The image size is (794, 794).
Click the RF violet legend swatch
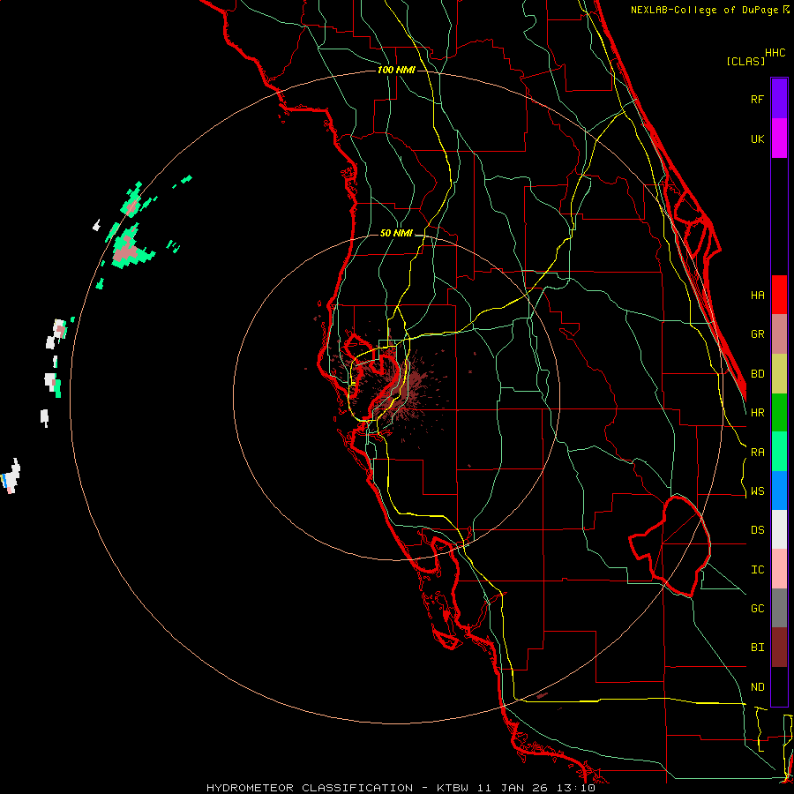pyautogui.click(x=779, y=99)
